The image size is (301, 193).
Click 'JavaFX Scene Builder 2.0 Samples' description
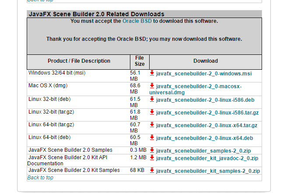(70, 150)
